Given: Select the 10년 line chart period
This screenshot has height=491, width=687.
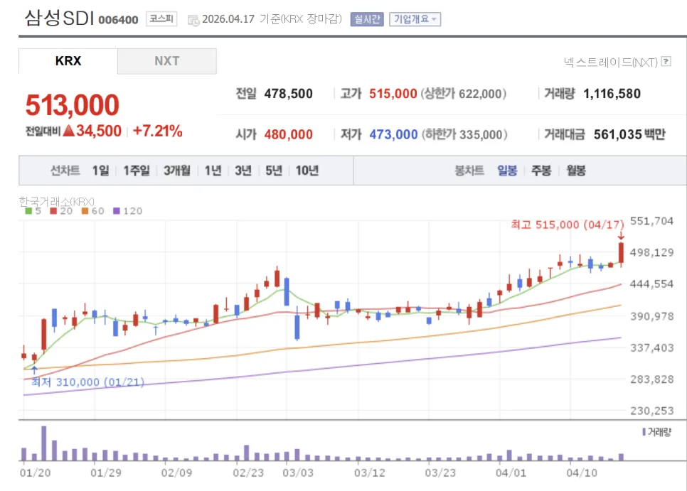Looking at the screenshot, I should pos(307,171).
